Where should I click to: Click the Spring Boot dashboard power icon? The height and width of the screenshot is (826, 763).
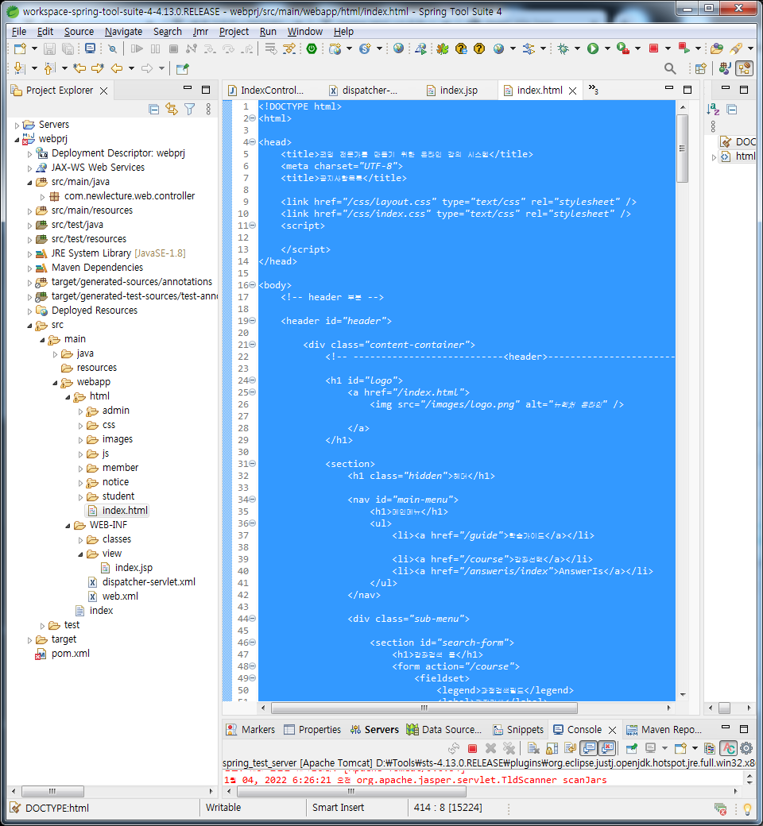coord(312,49)
